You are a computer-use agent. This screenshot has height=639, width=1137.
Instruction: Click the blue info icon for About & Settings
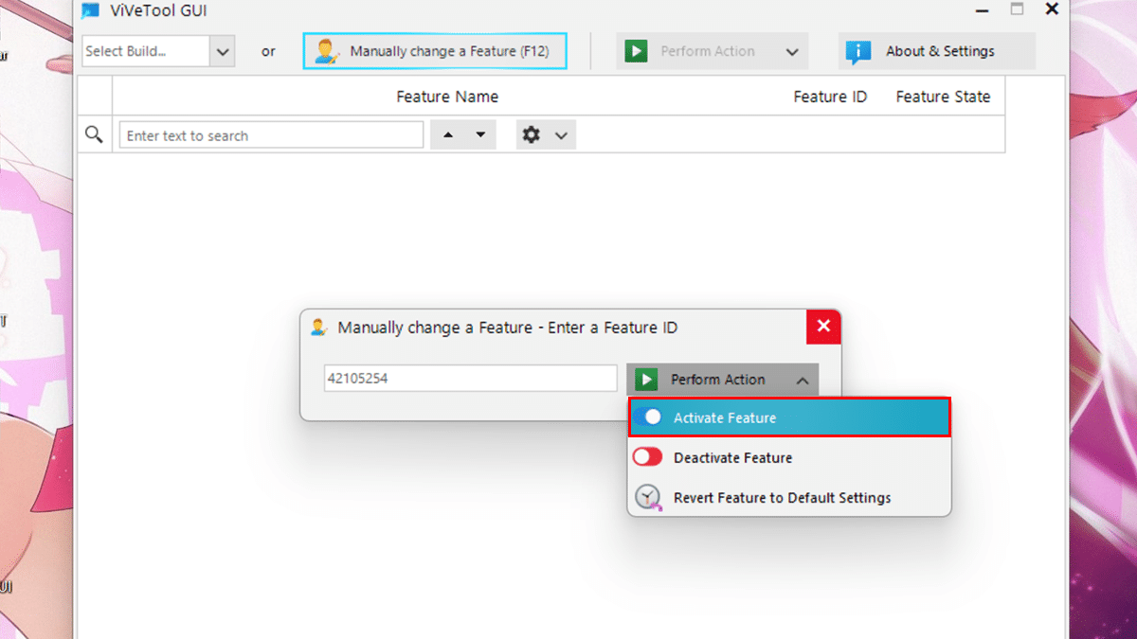[858, 51]
